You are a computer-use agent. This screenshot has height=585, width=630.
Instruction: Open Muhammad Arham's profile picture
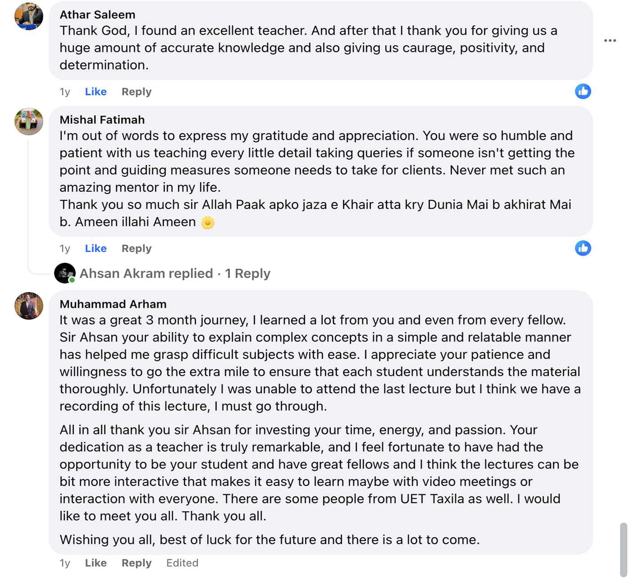point(29,306)
